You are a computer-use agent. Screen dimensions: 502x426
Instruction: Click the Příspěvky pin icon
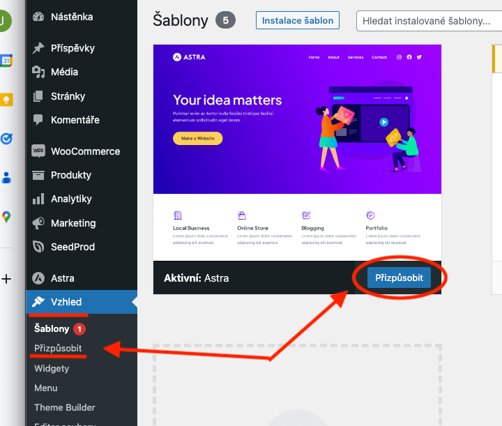tap(38, 48)
